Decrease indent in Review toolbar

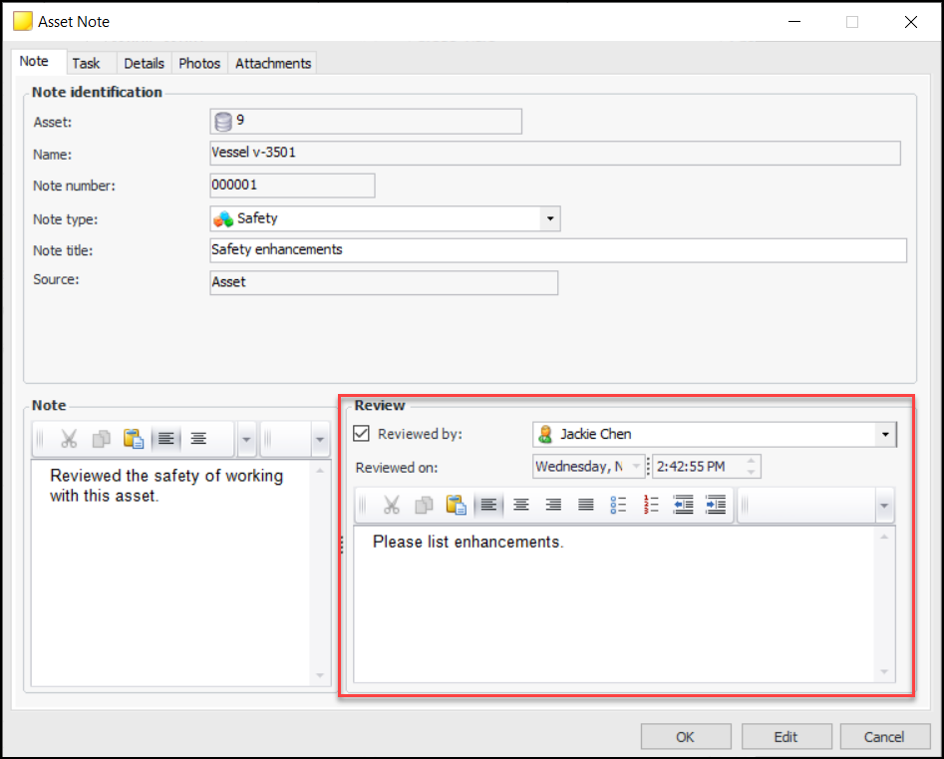684,505
